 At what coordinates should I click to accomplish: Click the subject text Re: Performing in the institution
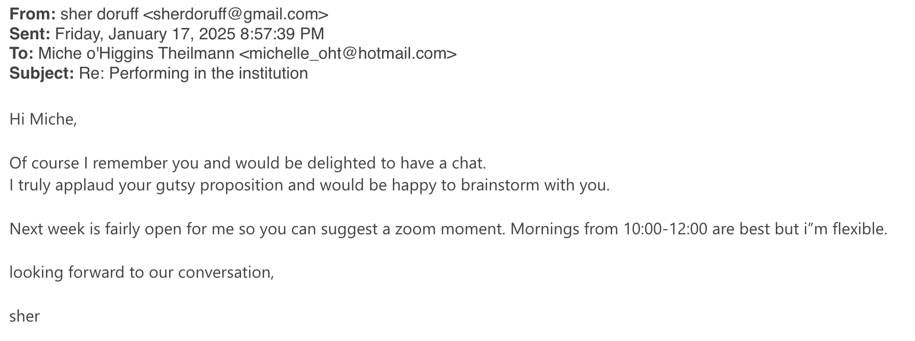[193, 74]
